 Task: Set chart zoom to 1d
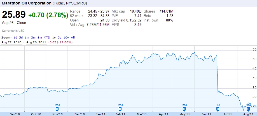coord(15,38)
